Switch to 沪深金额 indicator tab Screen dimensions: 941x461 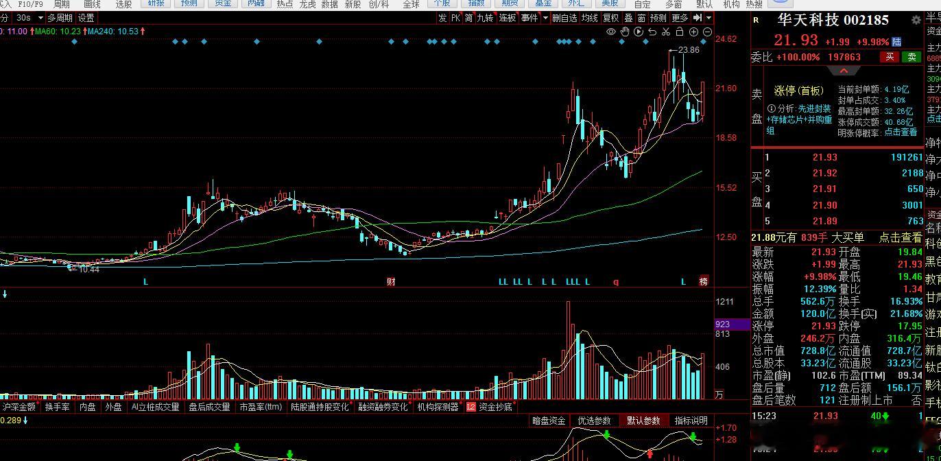click(19, 407)
